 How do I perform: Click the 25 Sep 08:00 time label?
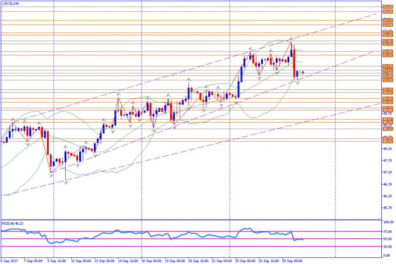click(x=245, y=261)
